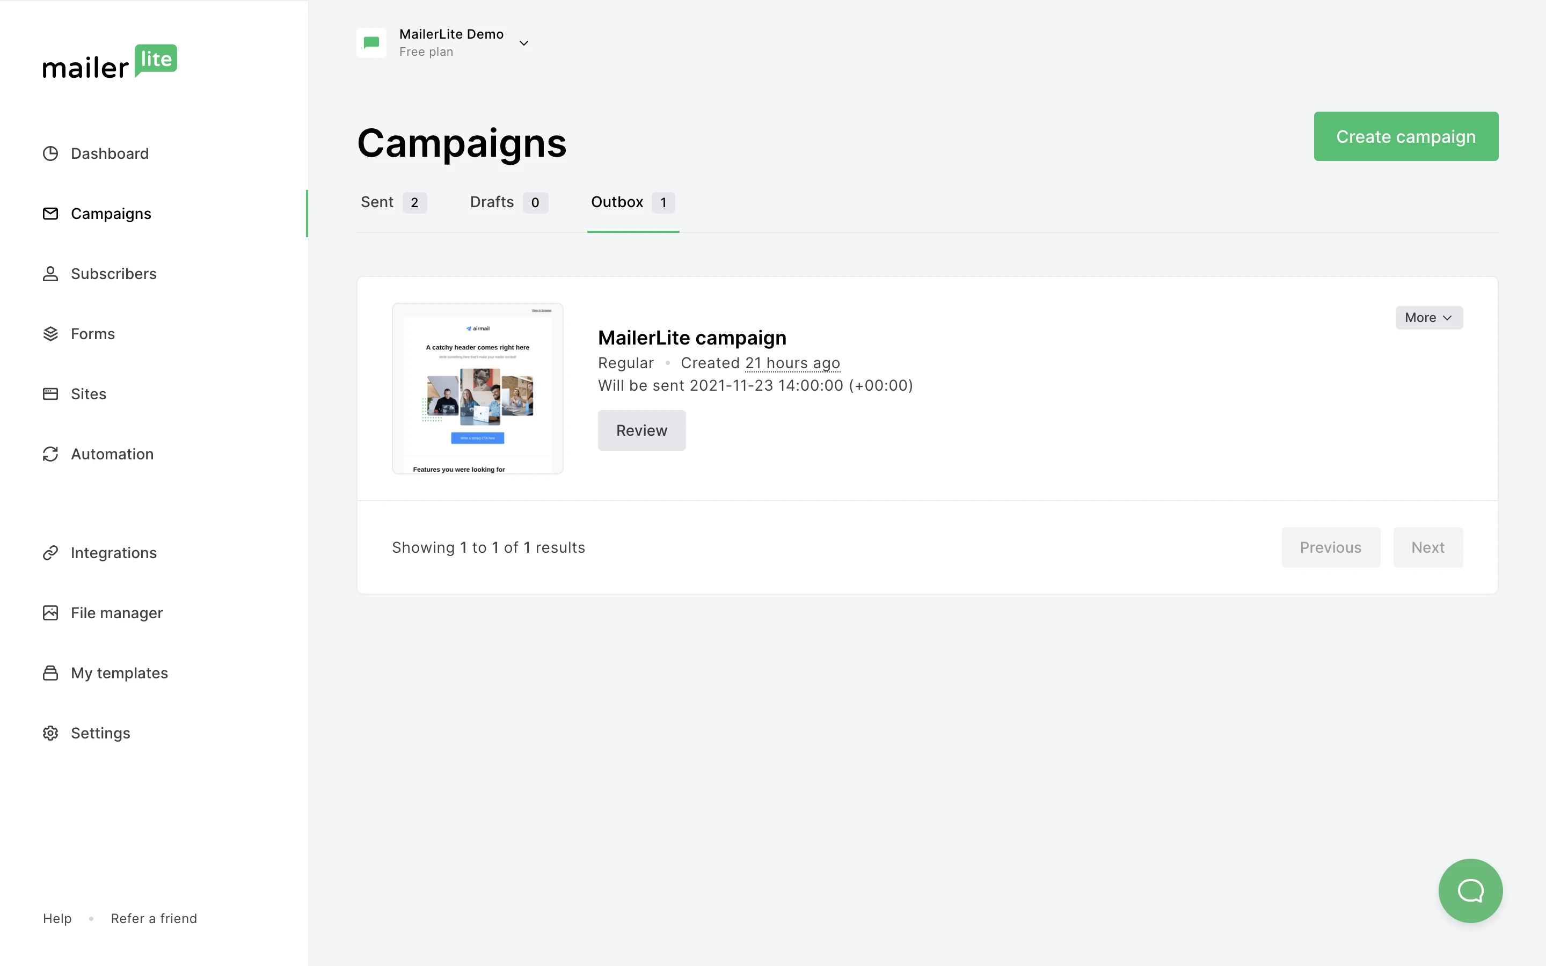Expand the MailerLite Demo account dropdown
This screenshot has height=966, width=1546.
pos(523,43)
